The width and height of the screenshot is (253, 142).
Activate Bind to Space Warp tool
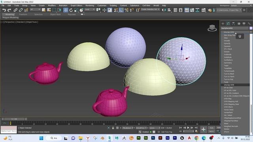[x=26, y=10]
